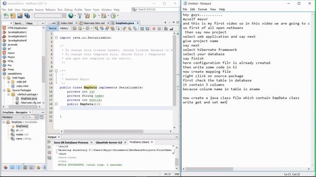
Task: Toggle Show Non-Public Members in Navigator
Action: 25,167
